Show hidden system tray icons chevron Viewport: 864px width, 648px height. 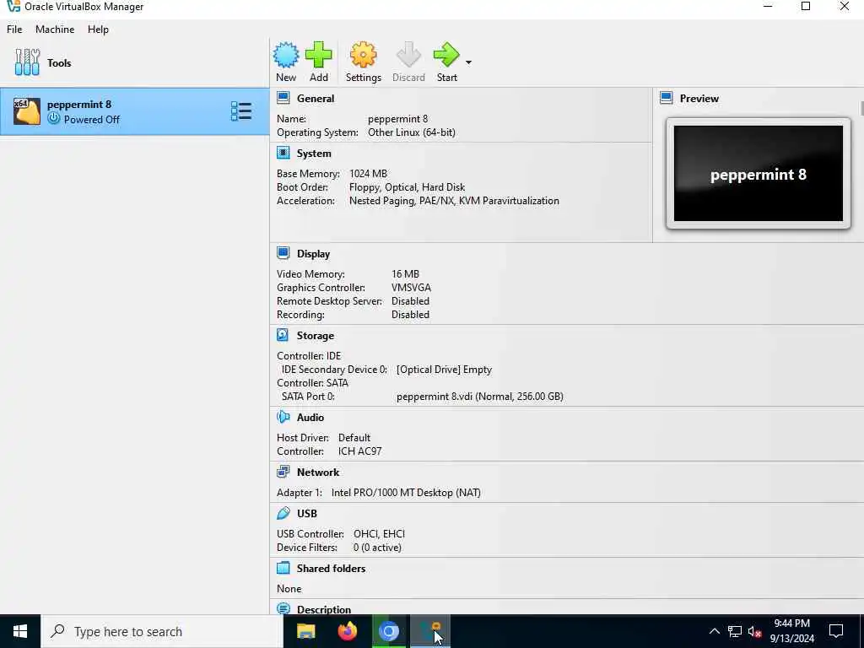click(714, 631)
